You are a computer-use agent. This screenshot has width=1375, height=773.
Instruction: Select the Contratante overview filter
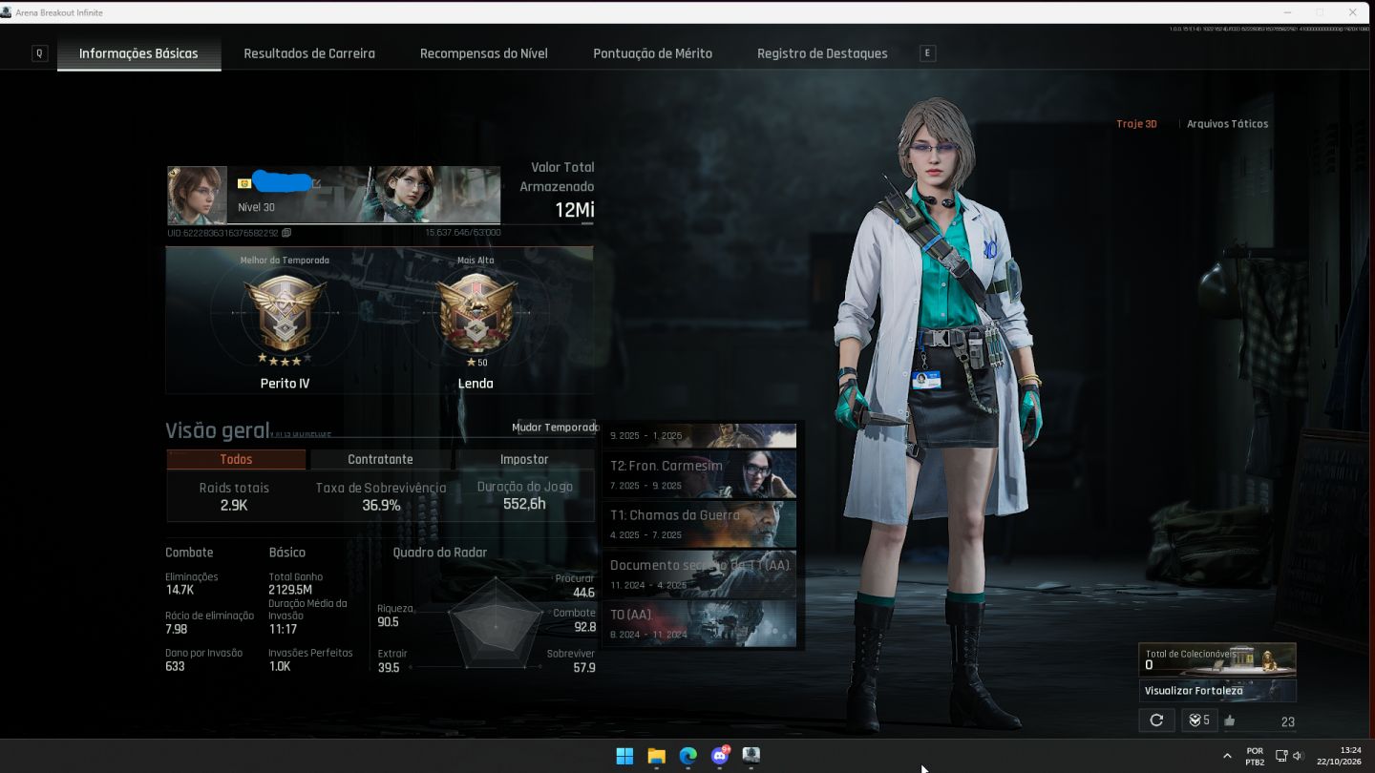pyautogui.click(x=380, y=459)
